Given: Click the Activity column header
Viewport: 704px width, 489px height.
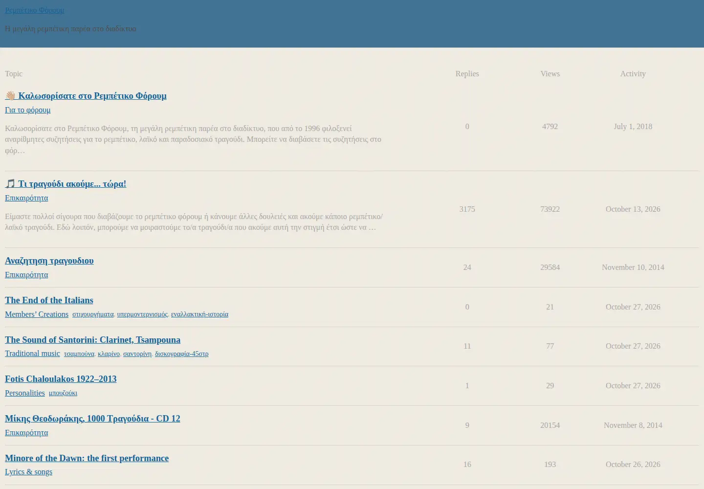Looking at the screenshot, I should pyautogui.click(x=633, y=74).
